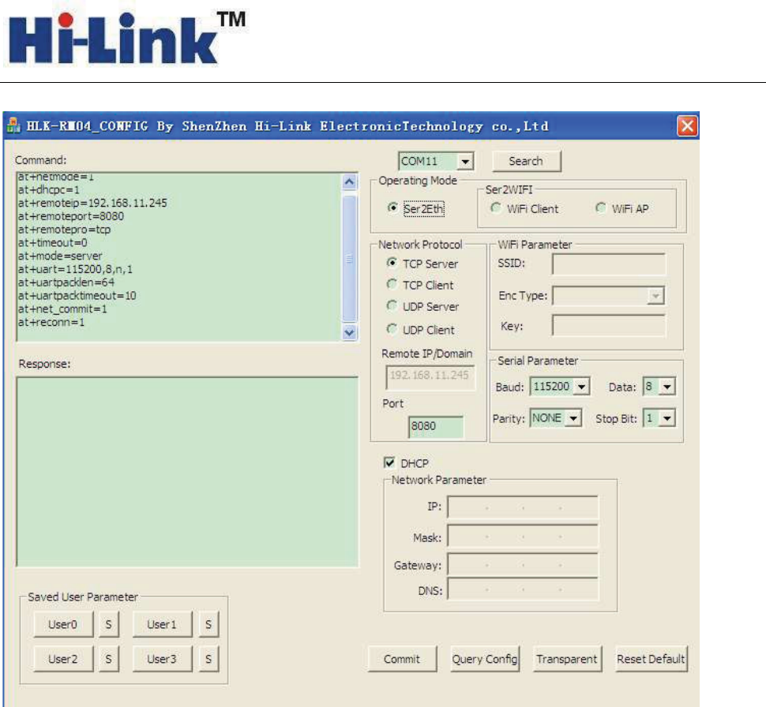Click the at+uartpacklen=64 command line
Image resolution: width=766 pixels, height=707 pixels.
click(x=66, y=282)
